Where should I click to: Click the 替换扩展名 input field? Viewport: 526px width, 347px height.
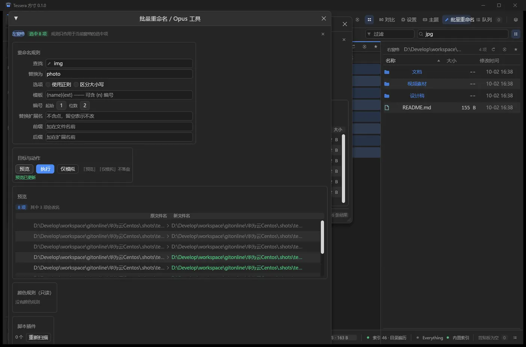click(119, 116)
